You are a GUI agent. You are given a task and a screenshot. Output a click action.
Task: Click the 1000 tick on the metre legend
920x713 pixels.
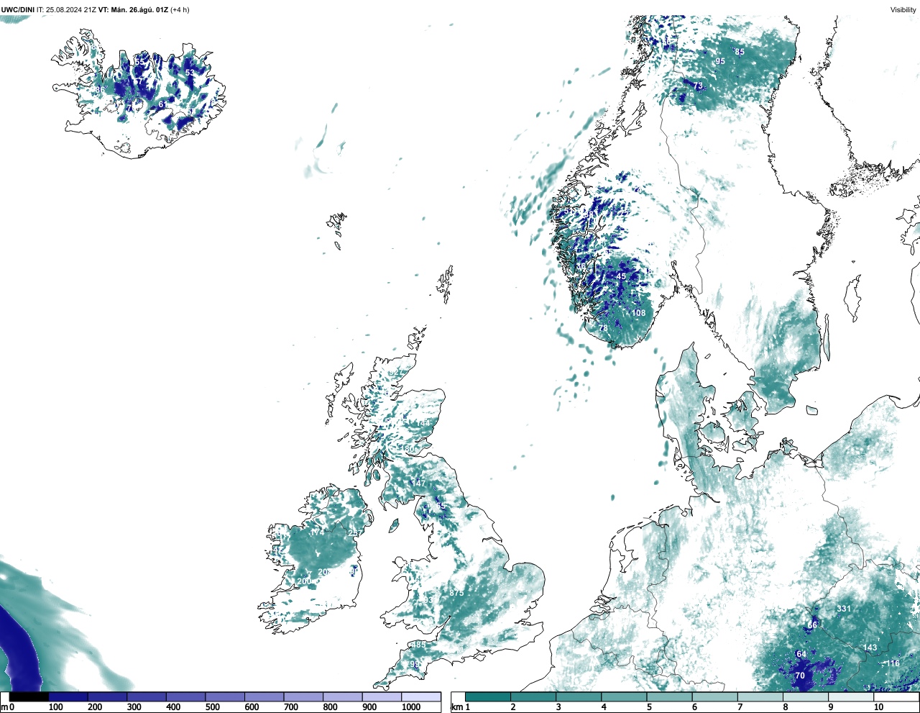pos(411,707)
